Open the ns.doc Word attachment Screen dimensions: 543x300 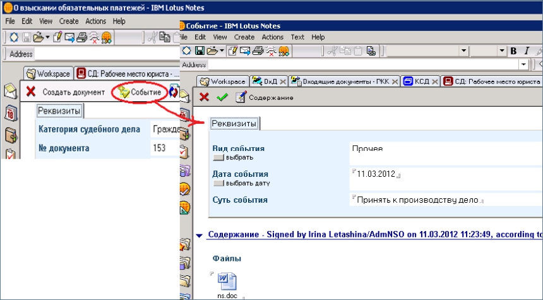point(226,281)
